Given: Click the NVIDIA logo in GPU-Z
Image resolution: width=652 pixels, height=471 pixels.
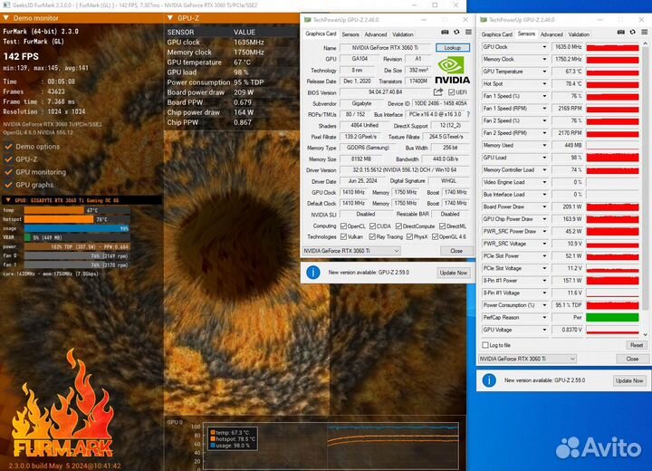Looking at the screenshot, I should click(452, 71).
